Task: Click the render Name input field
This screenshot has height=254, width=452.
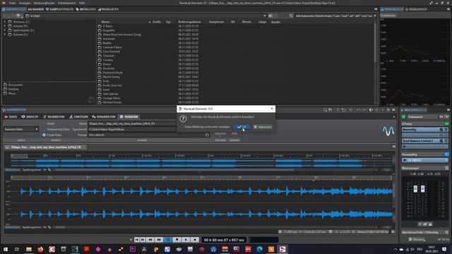Action: tap(133, 123)
